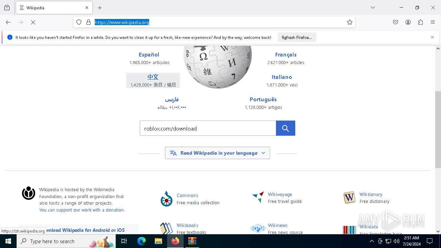This screenshot has height=248, width=441.
Task: Open Firefox application hamburger menu
Action: tap(433, 22)
